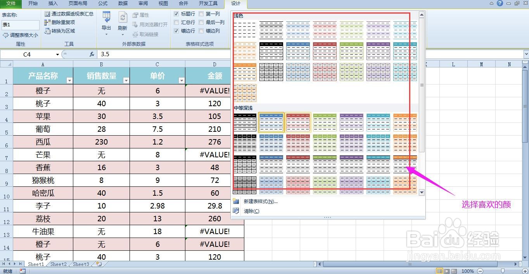Switch to the Formulas (公式) tab
The image size is (529, 274).
(103, 3)
